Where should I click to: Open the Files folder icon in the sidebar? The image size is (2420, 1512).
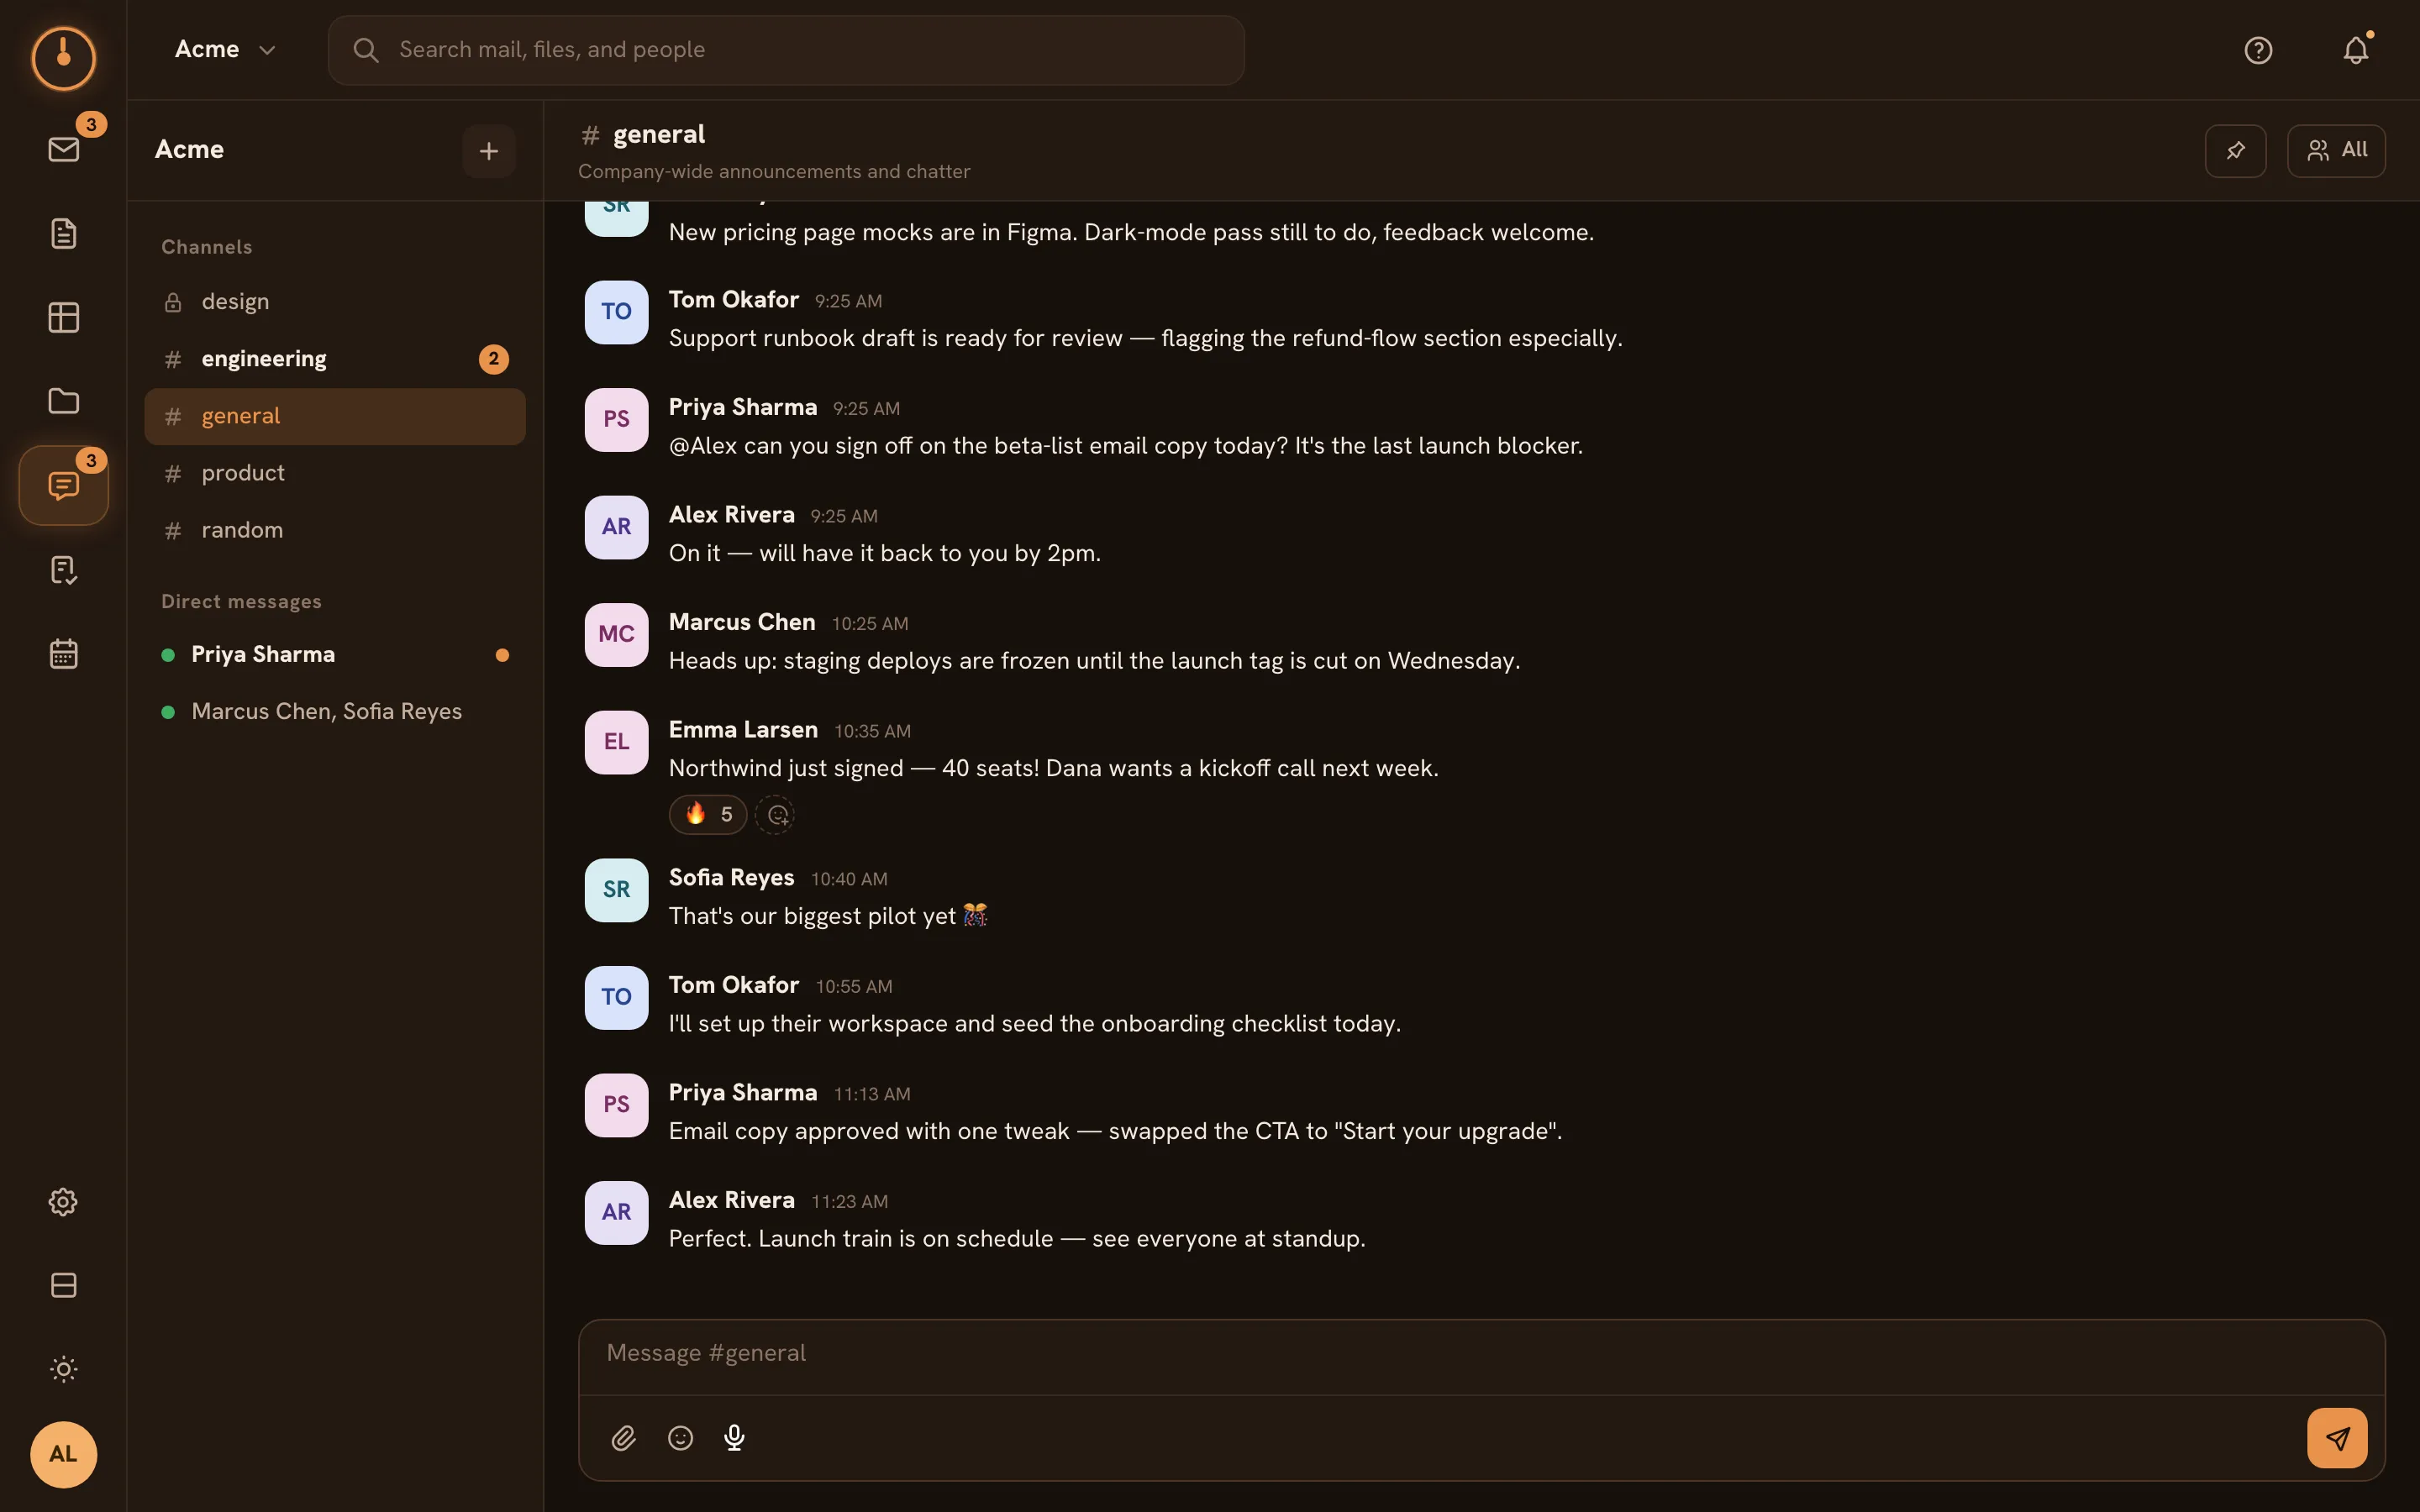pyautogui.click(x=63, y=401)
